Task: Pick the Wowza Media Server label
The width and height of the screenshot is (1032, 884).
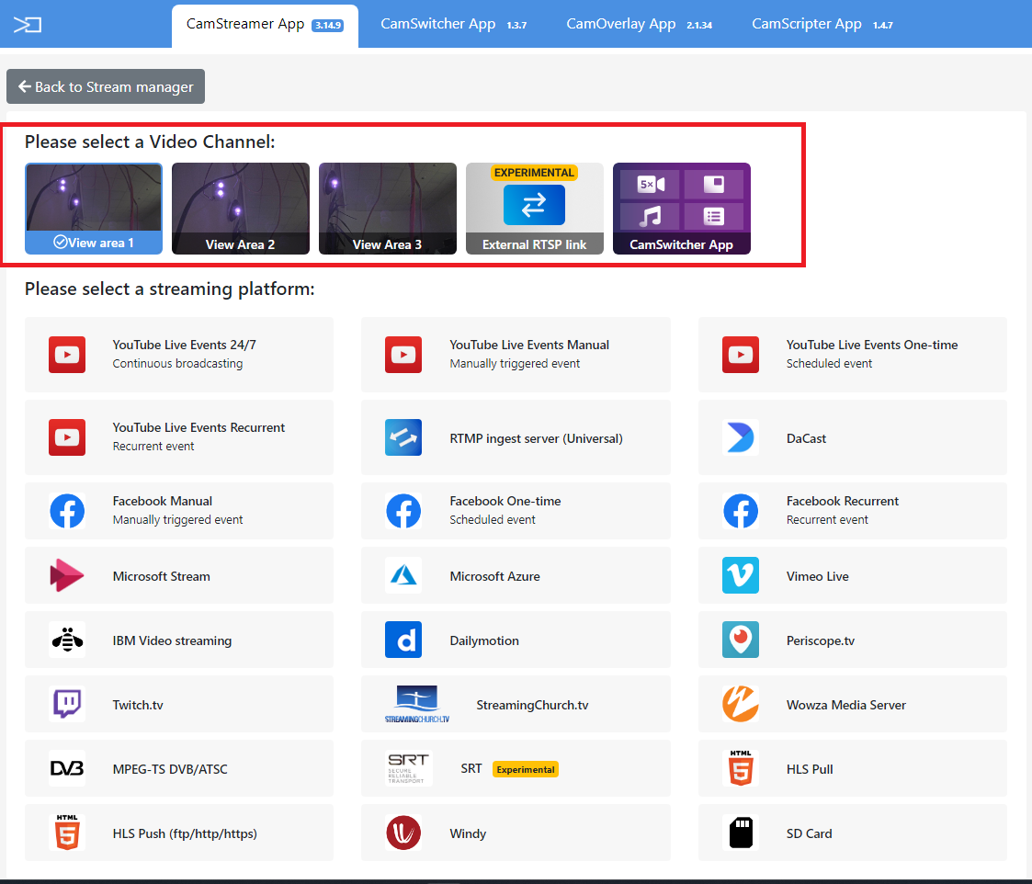Action: (x=845, y=705)
